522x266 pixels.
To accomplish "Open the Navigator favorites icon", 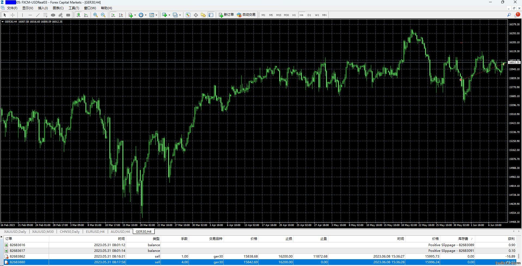I will [x=203, y=15].
